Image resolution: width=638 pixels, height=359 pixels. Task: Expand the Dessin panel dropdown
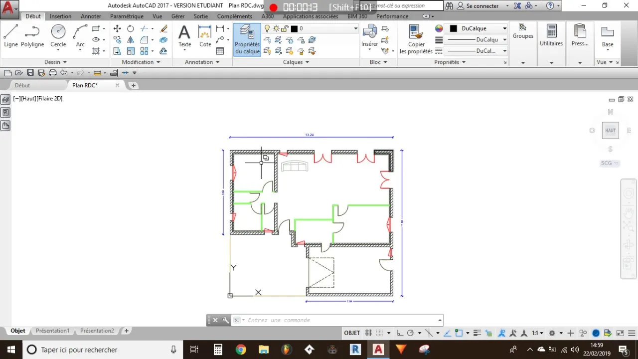pos(55,62)
